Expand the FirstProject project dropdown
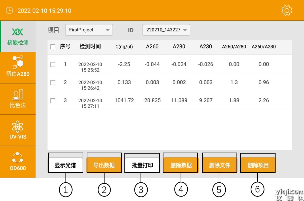304x201 pixels. tap(89, 30)
